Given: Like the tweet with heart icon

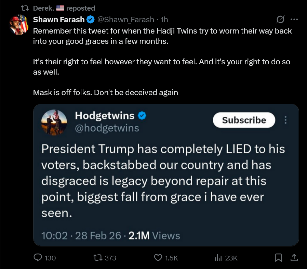Looking at the screenshot, I should click(x=158, y=258).
